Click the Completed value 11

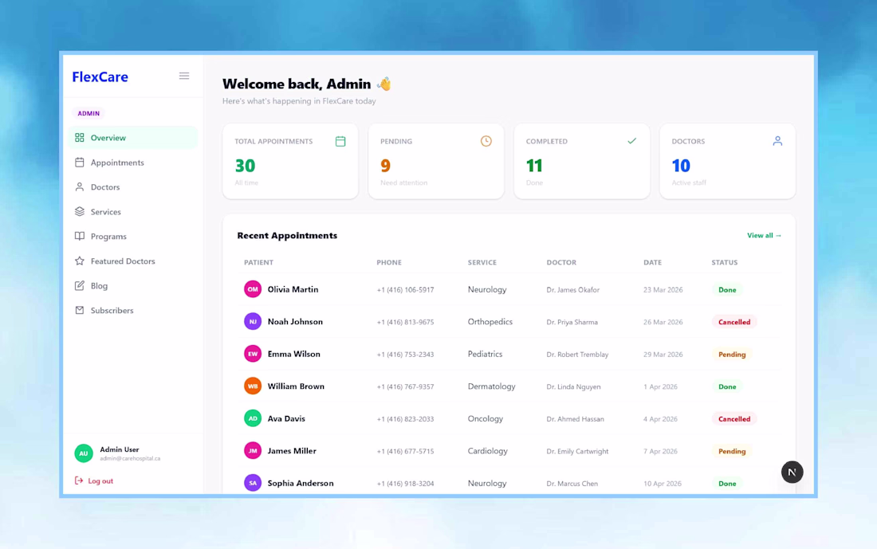point(534,166)
